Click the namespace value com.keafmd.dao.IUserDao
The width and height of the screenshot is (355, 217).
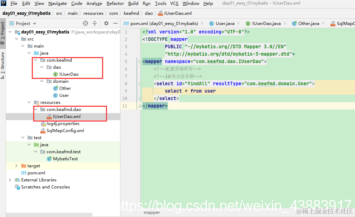[x=229, y=61]
